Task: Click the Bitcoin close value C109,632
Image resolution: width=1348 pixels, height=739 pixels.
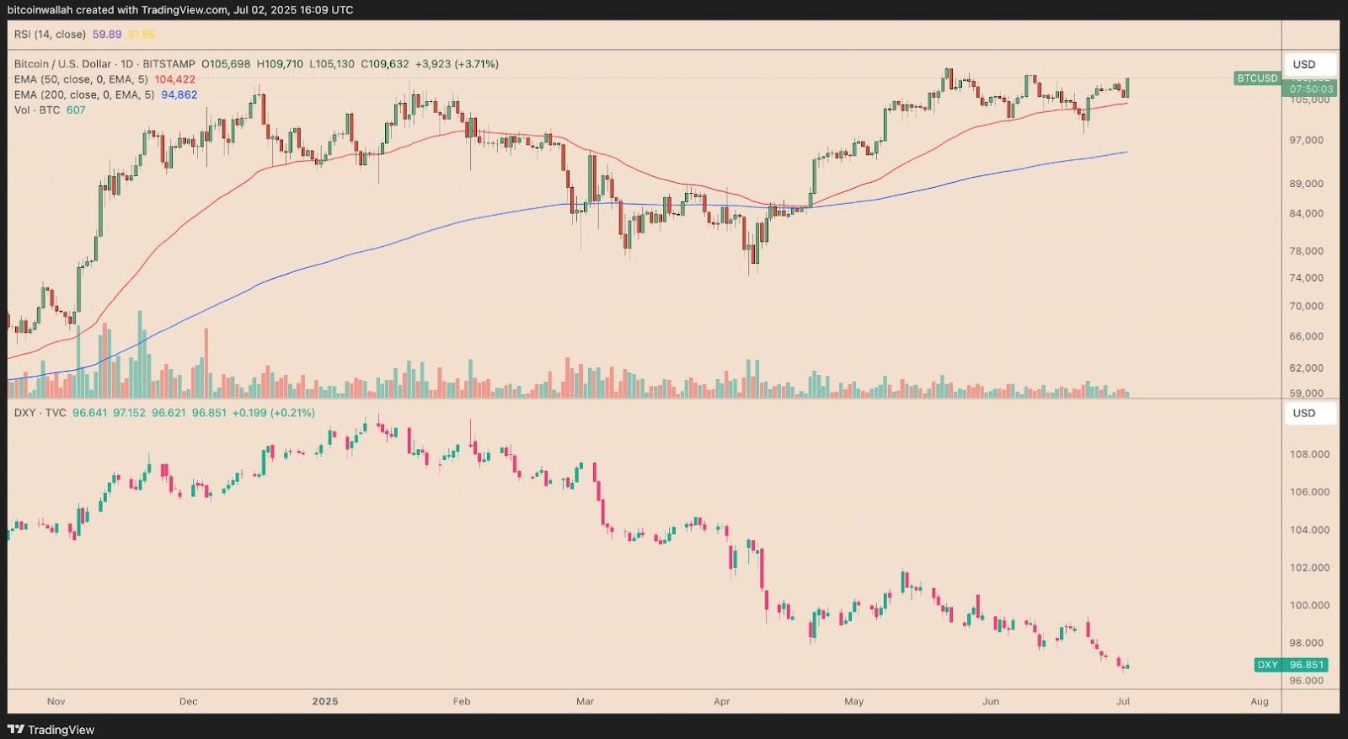Action: pos(385,64)
